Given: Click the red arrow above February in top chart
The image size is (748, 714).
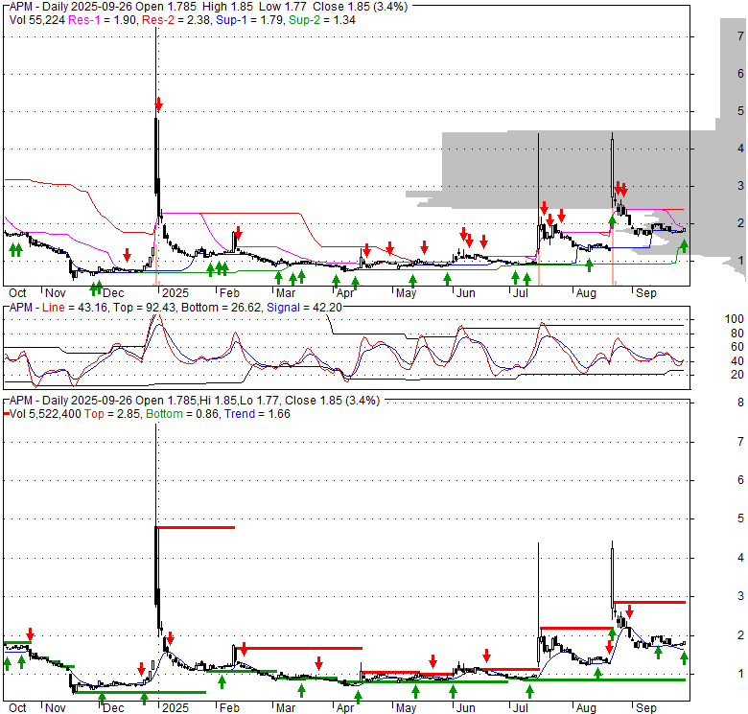Looking at the screenshot, I should (239, 233).
